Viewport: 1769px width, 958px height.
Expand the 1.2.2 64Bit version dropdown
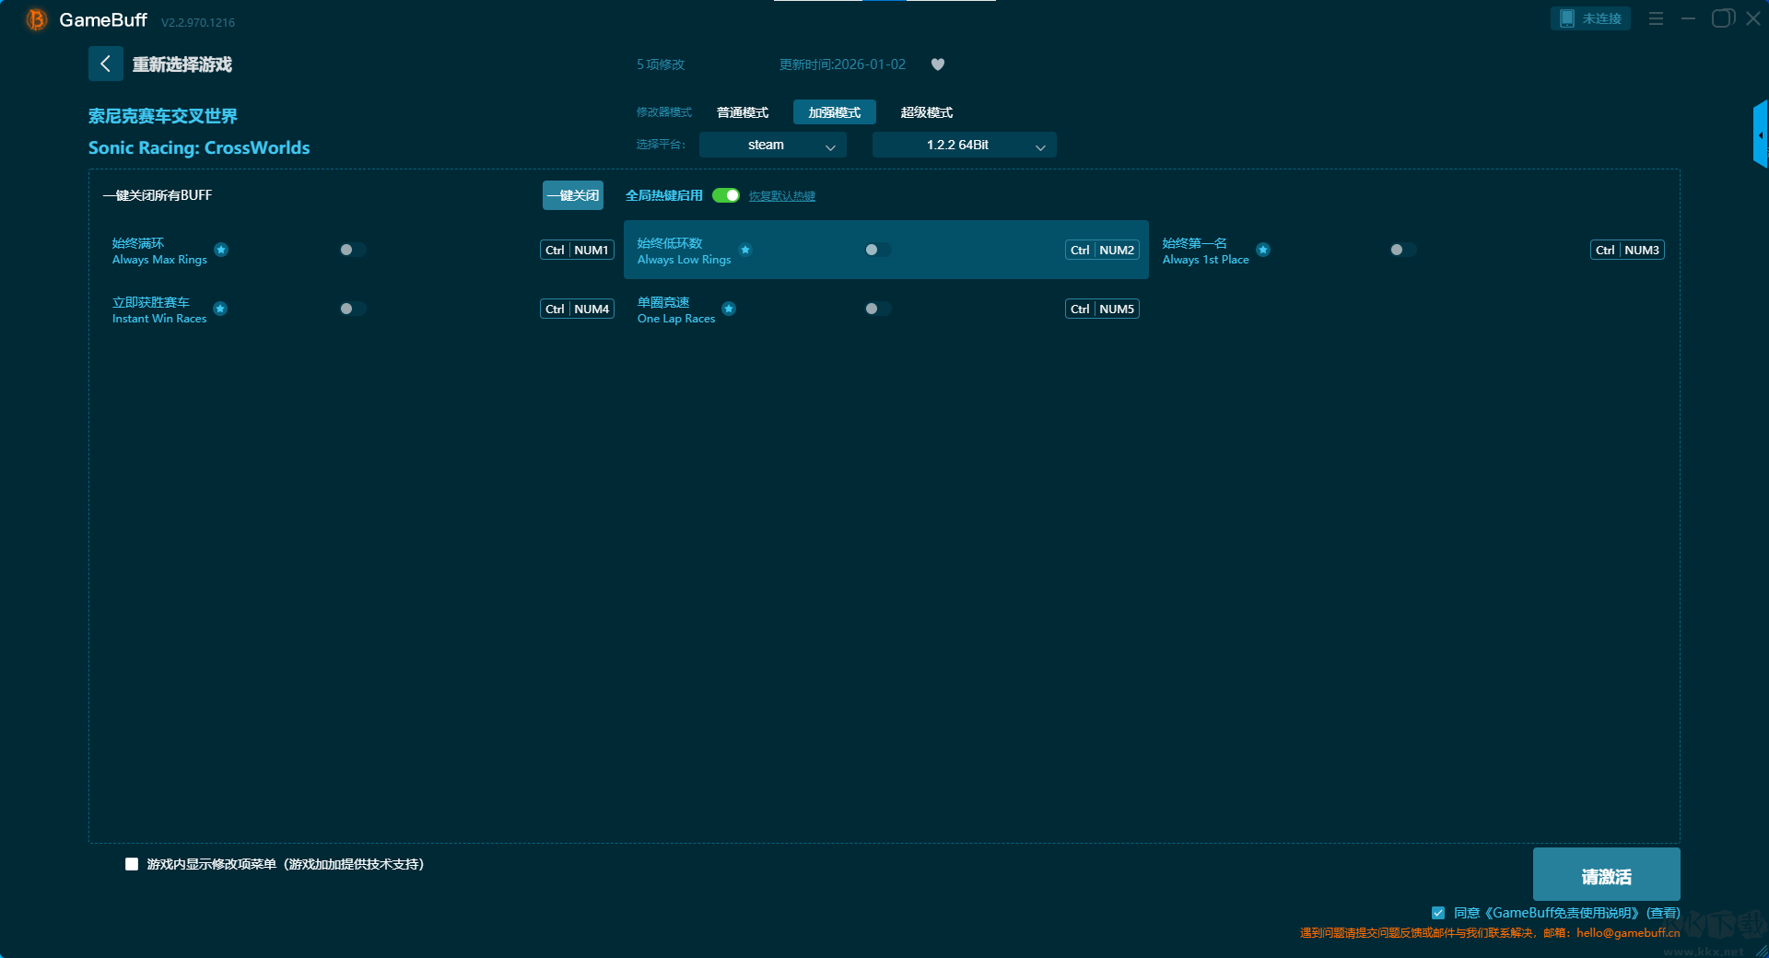point(964,145)
